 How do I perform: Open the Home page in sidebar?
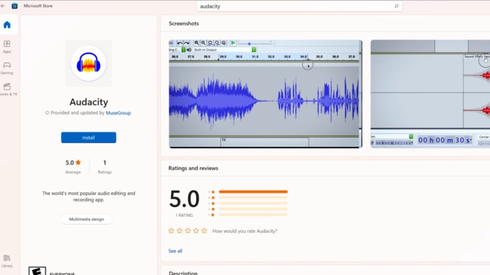tap(7, 25)
